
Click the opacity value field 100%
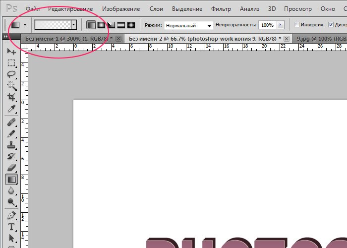[268, 25]
